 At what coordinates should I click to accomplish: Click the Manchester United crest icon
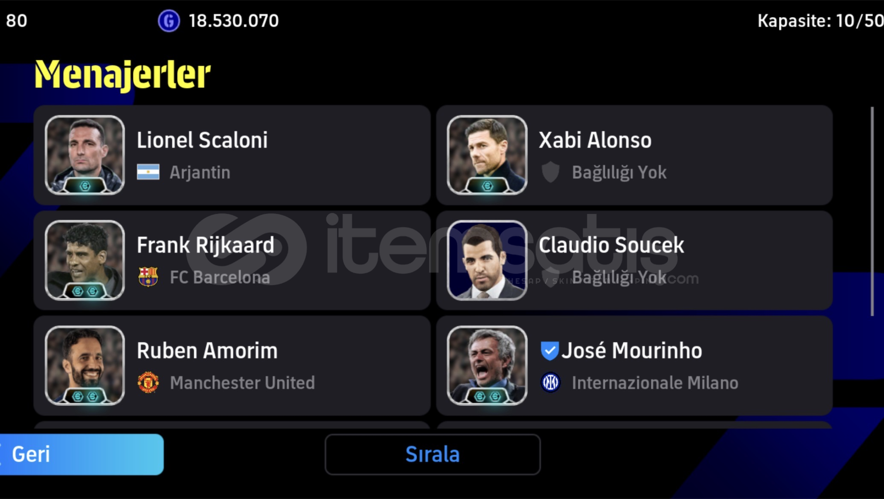click(x=148, y=383)
